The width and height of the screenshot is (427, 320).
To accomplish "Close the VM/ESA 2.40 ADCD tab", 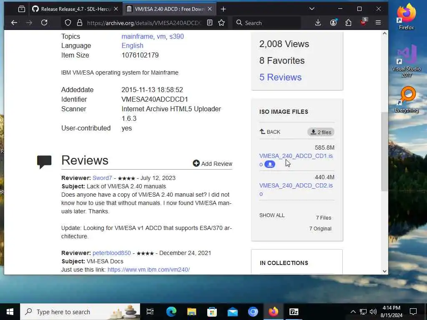I will [x=210, y=9].
